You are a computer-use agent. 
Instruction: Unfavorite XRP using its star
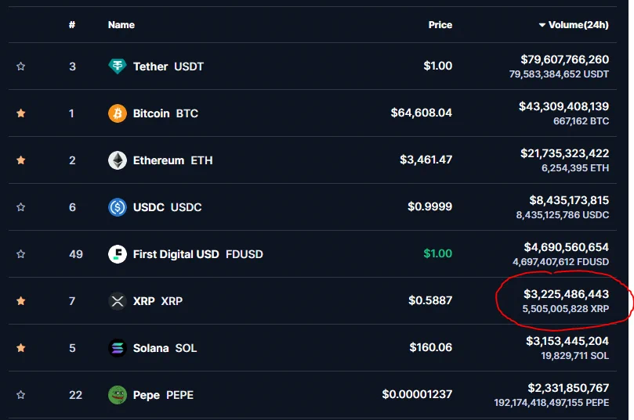[x=20, y=301]
